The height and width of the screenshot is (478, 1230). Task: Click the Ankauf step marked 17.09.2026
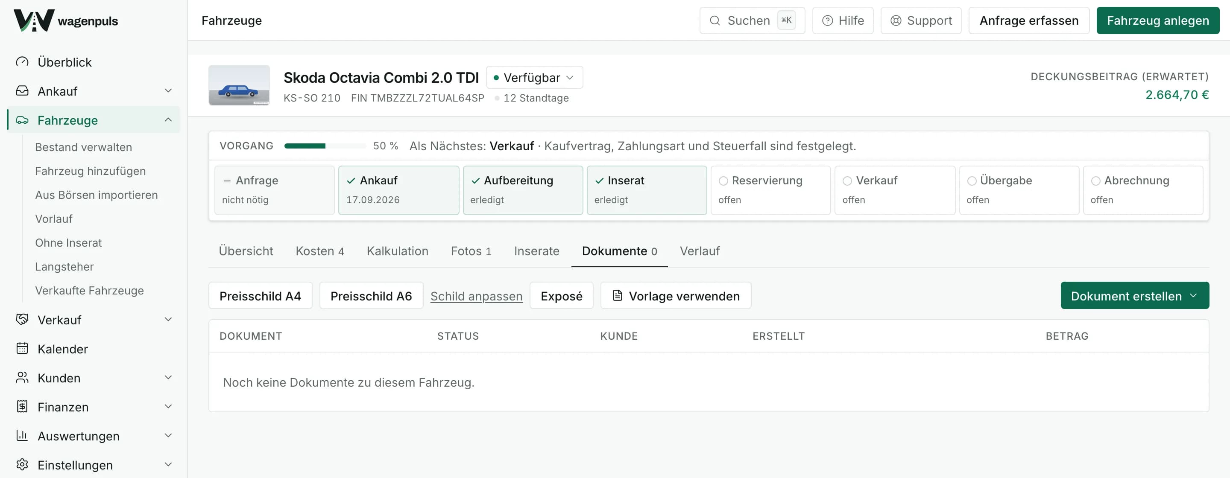(399, 190)
